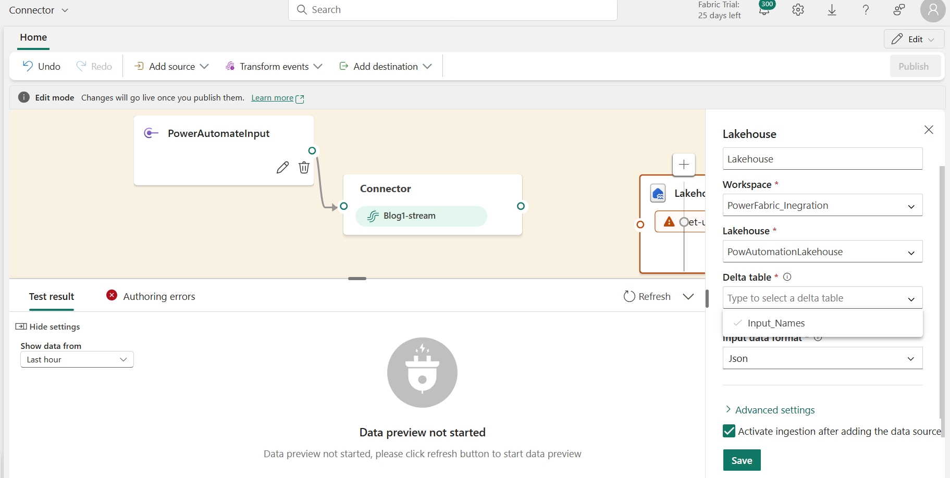The width and height of the screenshot is (950, 478).
Task: Uncheck Activate ingestion after adding data source
Action: click(729, 431)
